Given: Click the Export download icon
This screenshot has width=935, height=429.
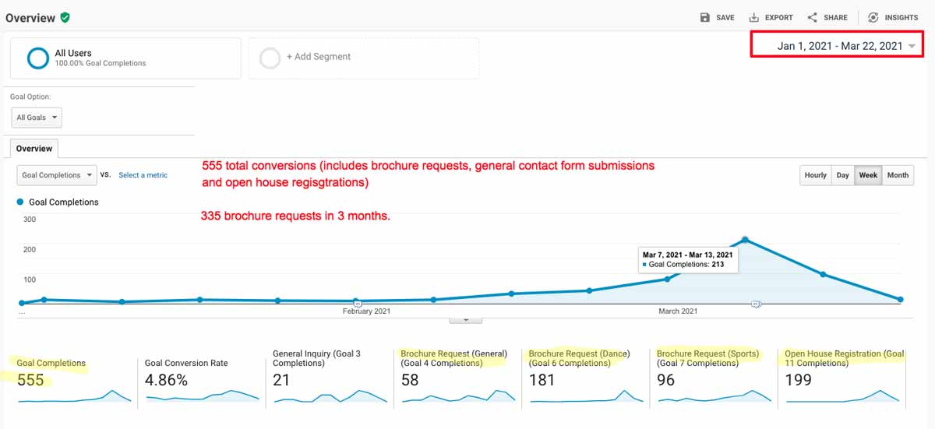Looking at the screenshot, I should tap(754, 17).
